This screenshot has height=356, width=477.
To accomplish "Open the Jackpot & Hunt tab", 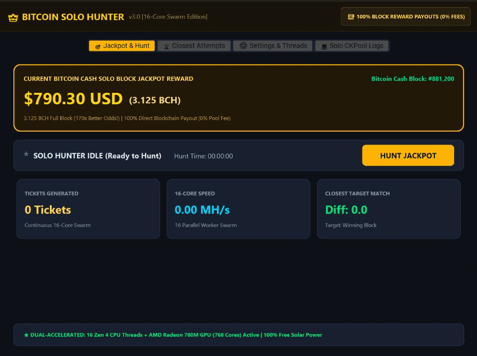I will click(x=122, y=46).
